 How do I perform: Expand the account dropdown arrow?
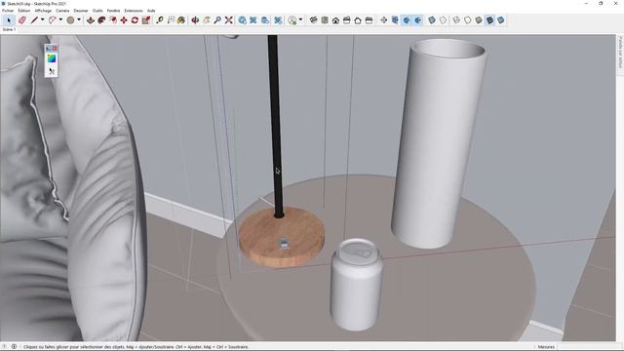300,19
